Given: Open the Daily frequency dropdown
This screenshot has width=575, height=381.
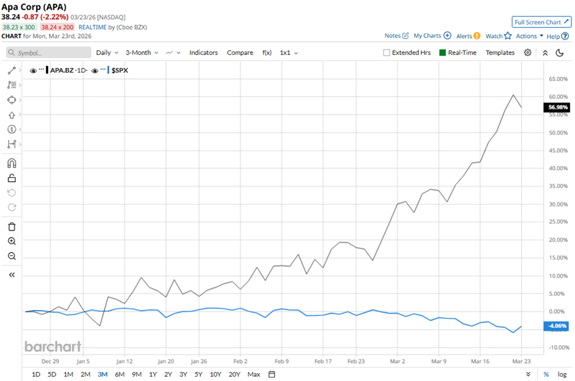Looking at the screenshot, I should tap(107, 53).
